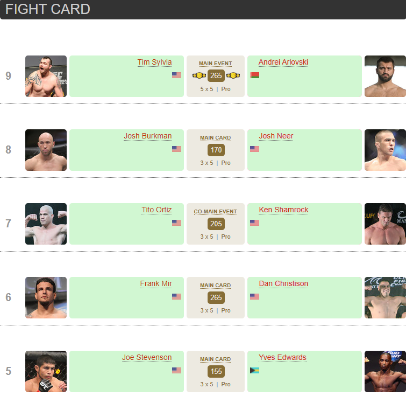
Task: Click Ken Shamrock's fighter photo
Action: coord(385,224)
